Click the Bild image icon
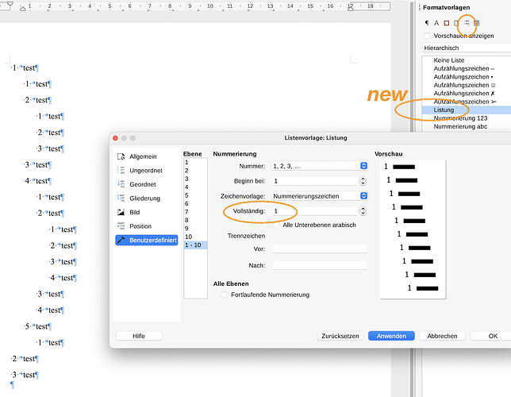The width and height of the screenshot is (511, 397). coord(121,212)
